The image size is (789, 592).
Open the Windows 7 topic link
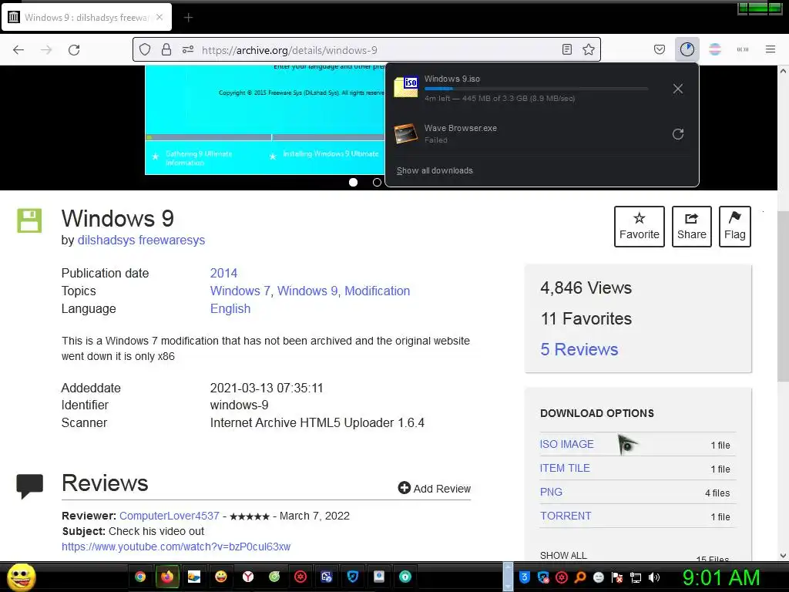[x=240, y=291]
